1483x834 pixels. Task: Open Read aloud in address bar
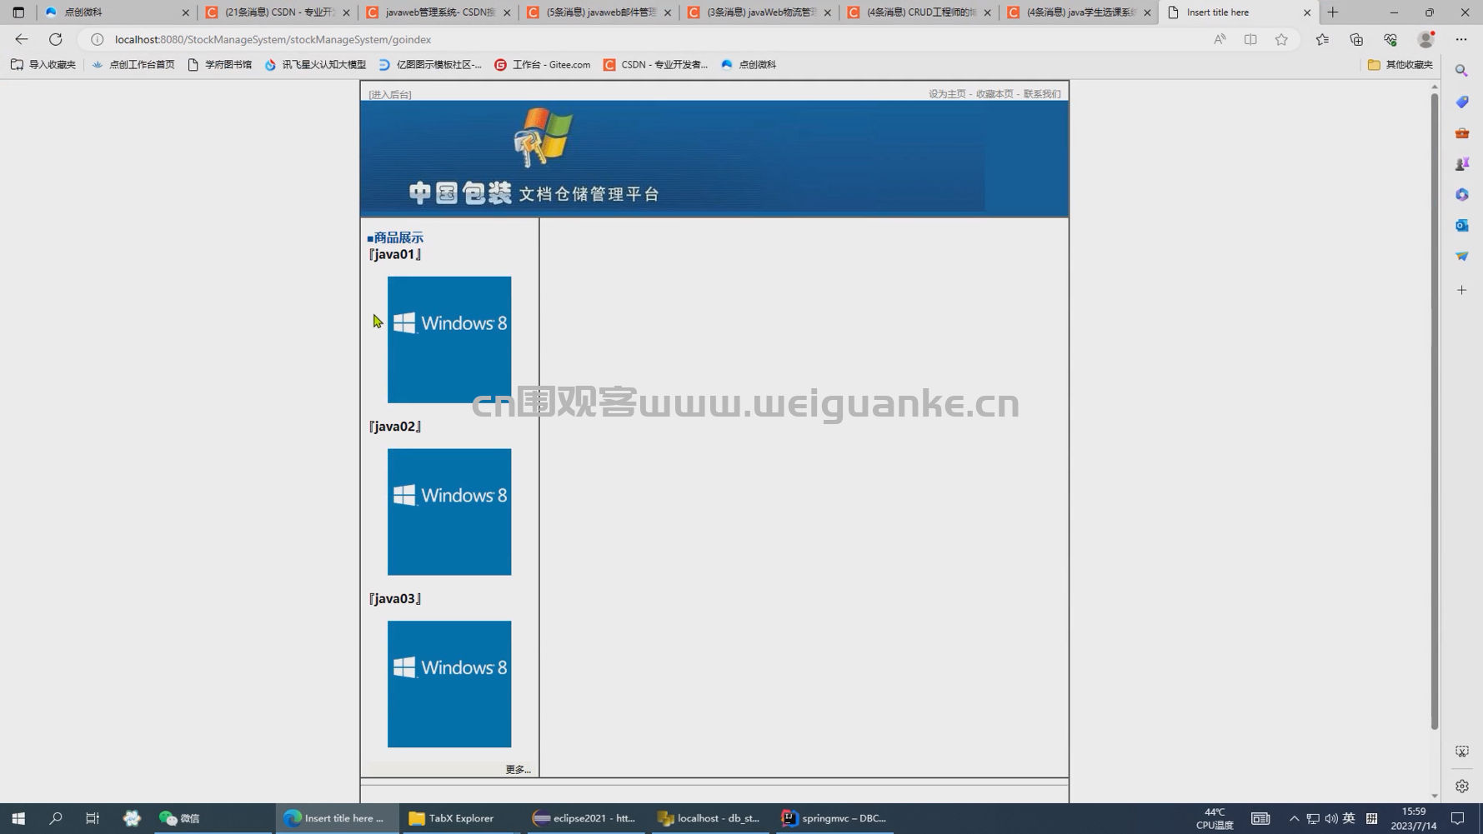[x=1220, y=39]
